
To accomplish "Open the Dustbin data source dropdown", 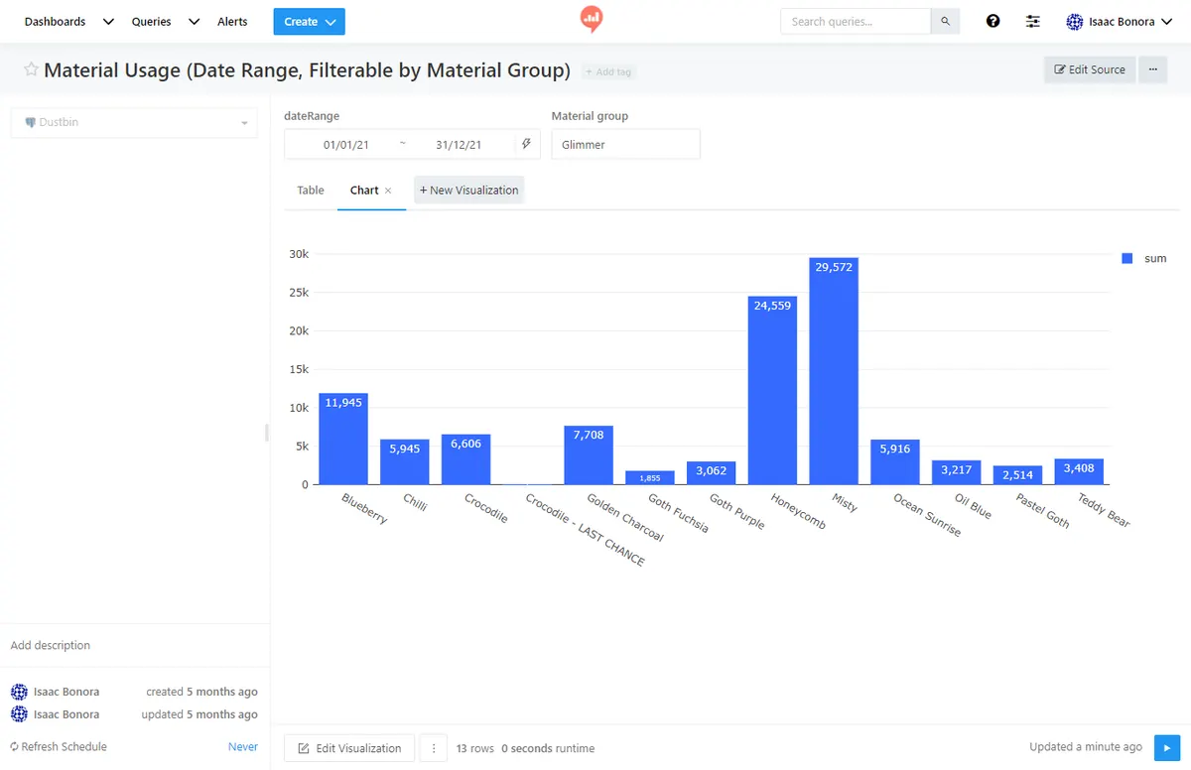I will (x=134, y=123).
